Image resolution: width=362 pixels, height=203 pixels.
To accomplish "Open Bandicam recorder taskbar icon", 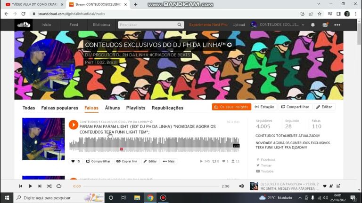I will (163, 198).
